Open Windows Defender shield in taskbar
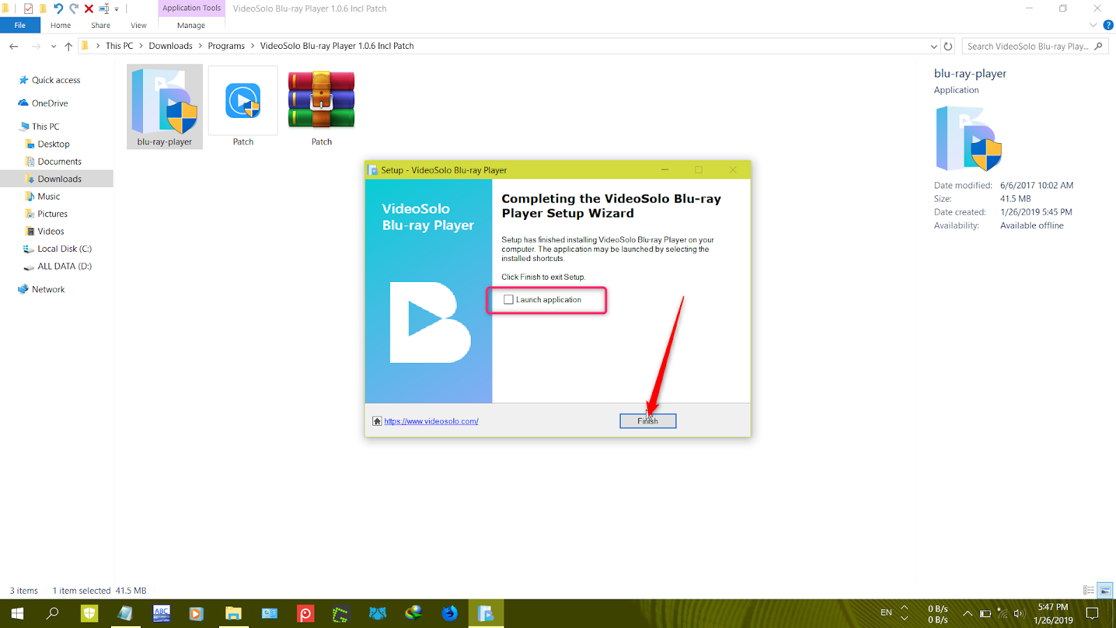 (89, 613)
